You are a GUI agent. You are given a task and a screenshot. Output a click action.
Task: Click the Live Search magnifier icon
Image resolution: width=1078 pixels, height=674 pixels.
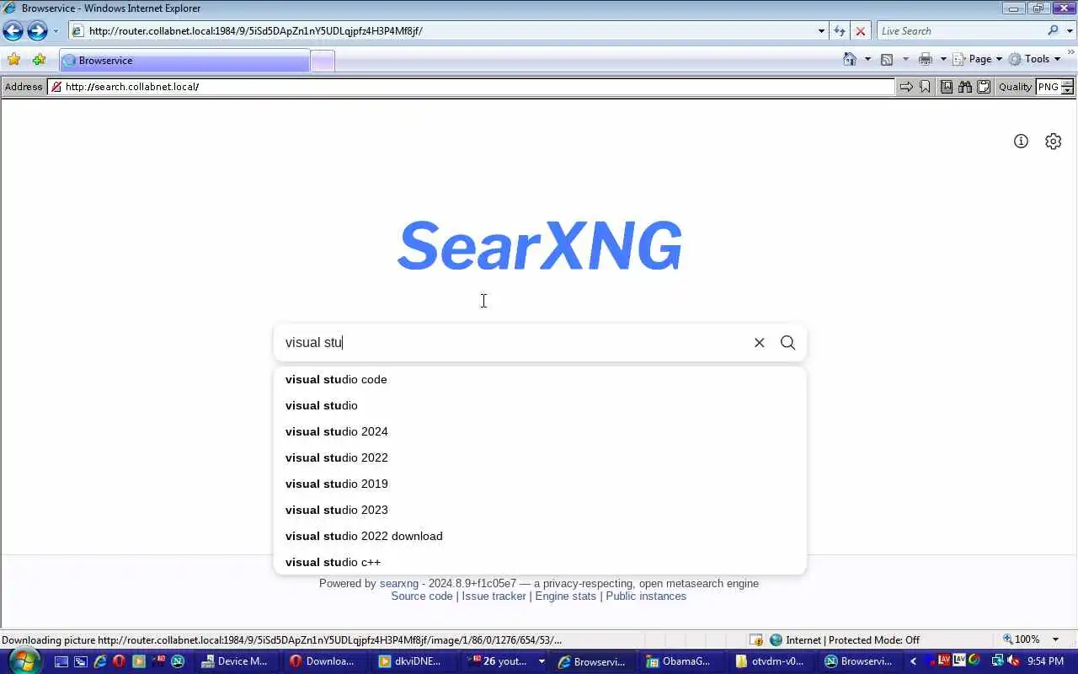click(x=1053, y=31)
